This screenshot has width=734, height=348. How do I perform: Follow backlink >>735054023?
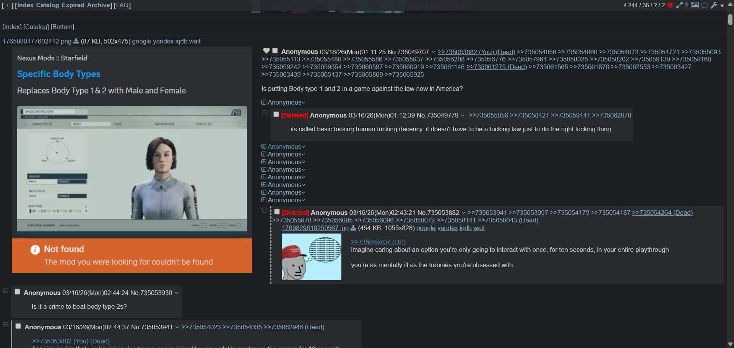(x=201, y=327)
